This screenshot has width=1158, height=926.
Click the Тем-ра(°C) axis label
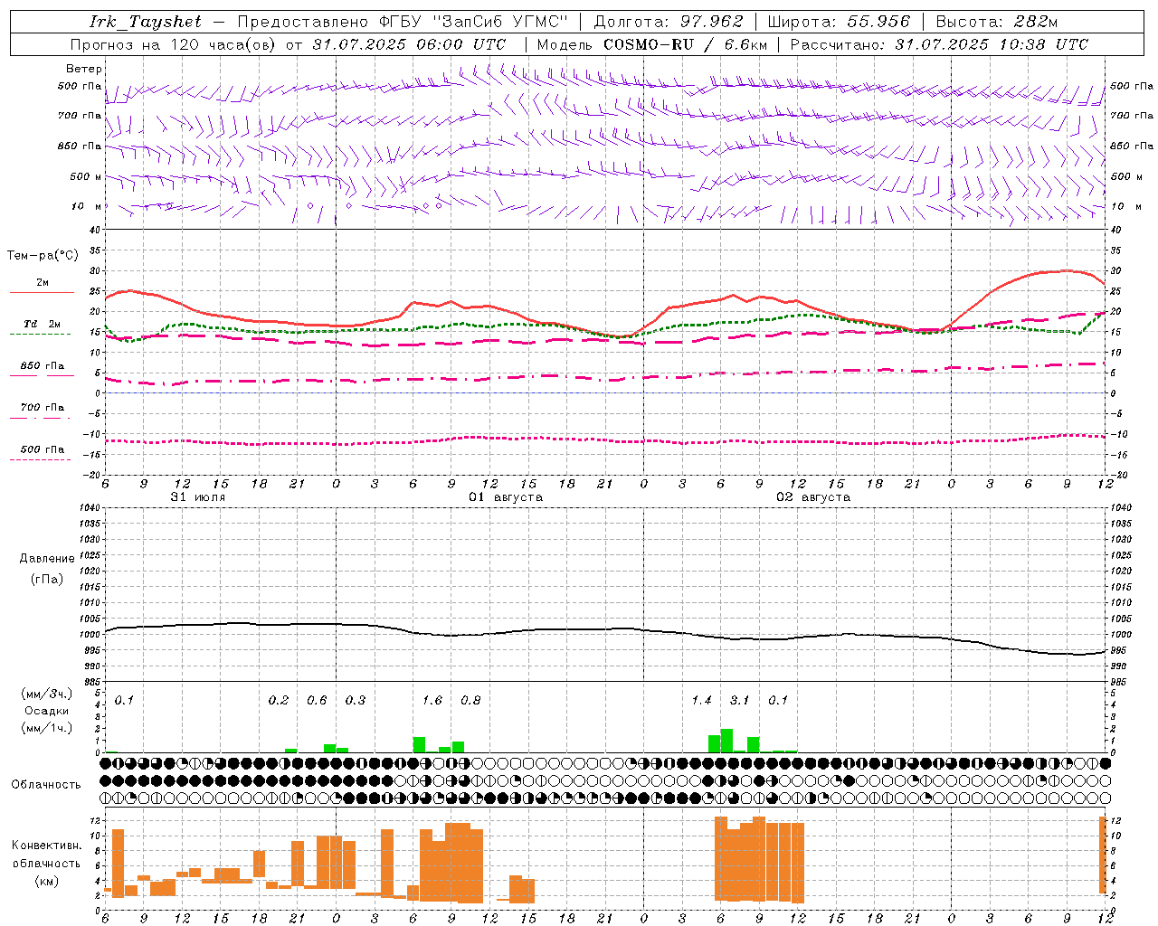[x=43, y=256]
